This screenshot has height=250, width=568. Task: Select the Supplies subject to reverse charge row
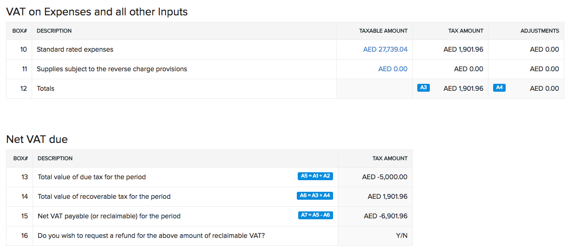tap(112, 69)
